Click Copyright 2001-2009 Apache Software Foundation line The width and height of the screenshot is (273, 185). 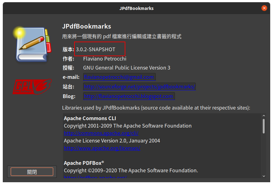pyautogui.click(x=128, y=126)
